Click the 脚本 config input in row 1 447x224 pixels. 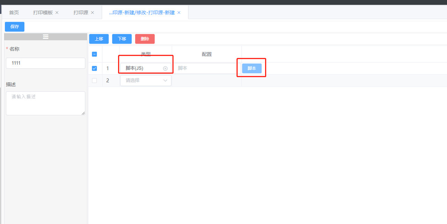pos(206,68)
